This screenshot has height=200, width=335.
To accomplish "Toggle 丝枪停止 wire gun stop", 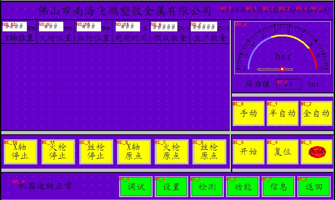I will click(96, 152).
